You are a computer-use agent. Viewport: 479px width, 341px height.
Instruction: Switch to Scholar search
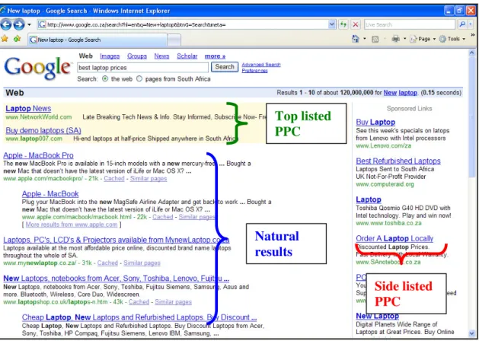[187, 56]
